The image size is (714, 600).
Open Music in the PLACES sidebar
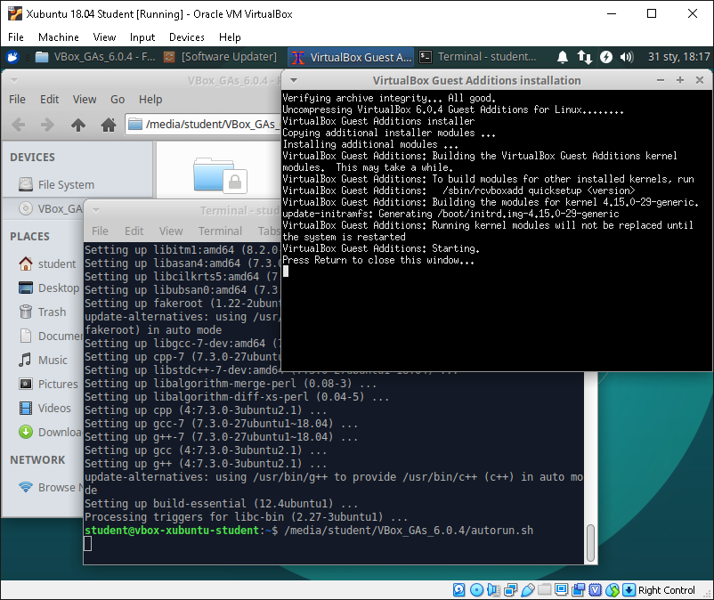(45, 361)
